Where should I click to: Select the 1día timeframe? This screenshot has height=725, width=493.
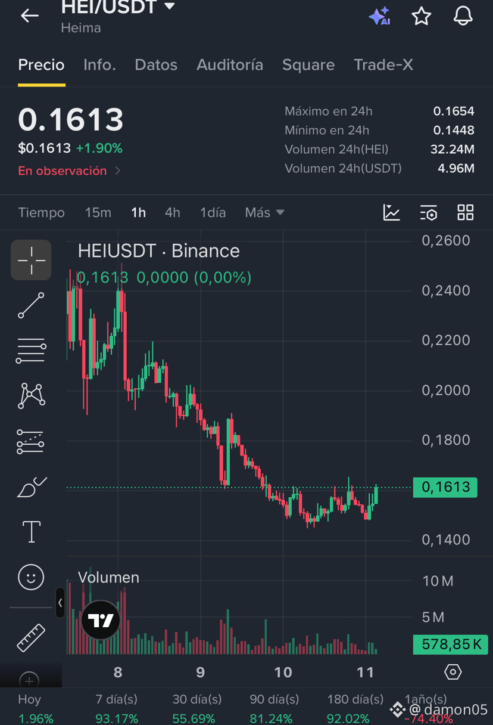pos(213,212)
